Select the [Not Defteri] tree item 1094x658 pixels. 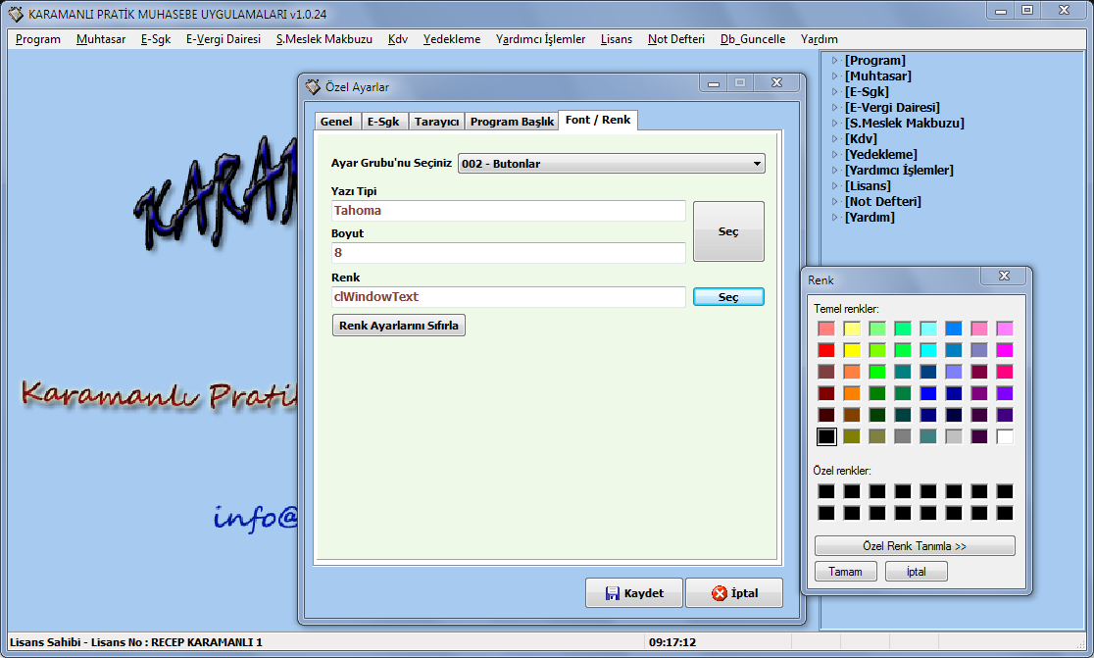[x=882, y=202]
